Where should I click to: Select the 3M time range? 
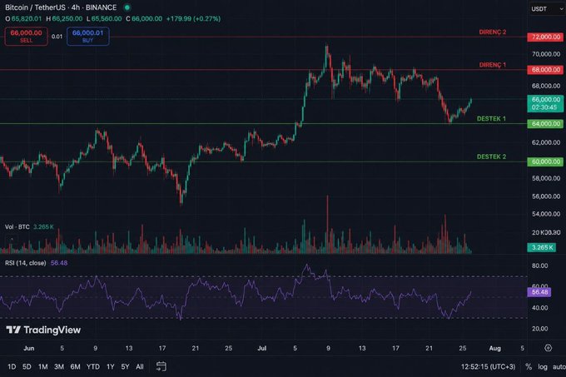(x=59, y=366)
